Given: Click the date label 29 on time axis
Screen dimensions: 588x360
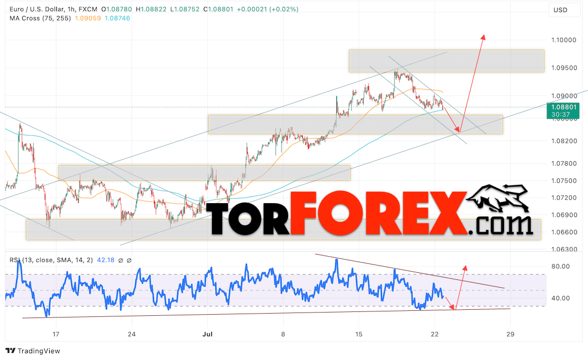Looking at the screenshot, I should click(510, 334).
